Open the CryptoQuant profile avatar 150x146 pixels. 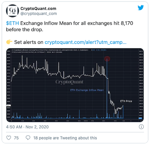[x=12, y=11]
